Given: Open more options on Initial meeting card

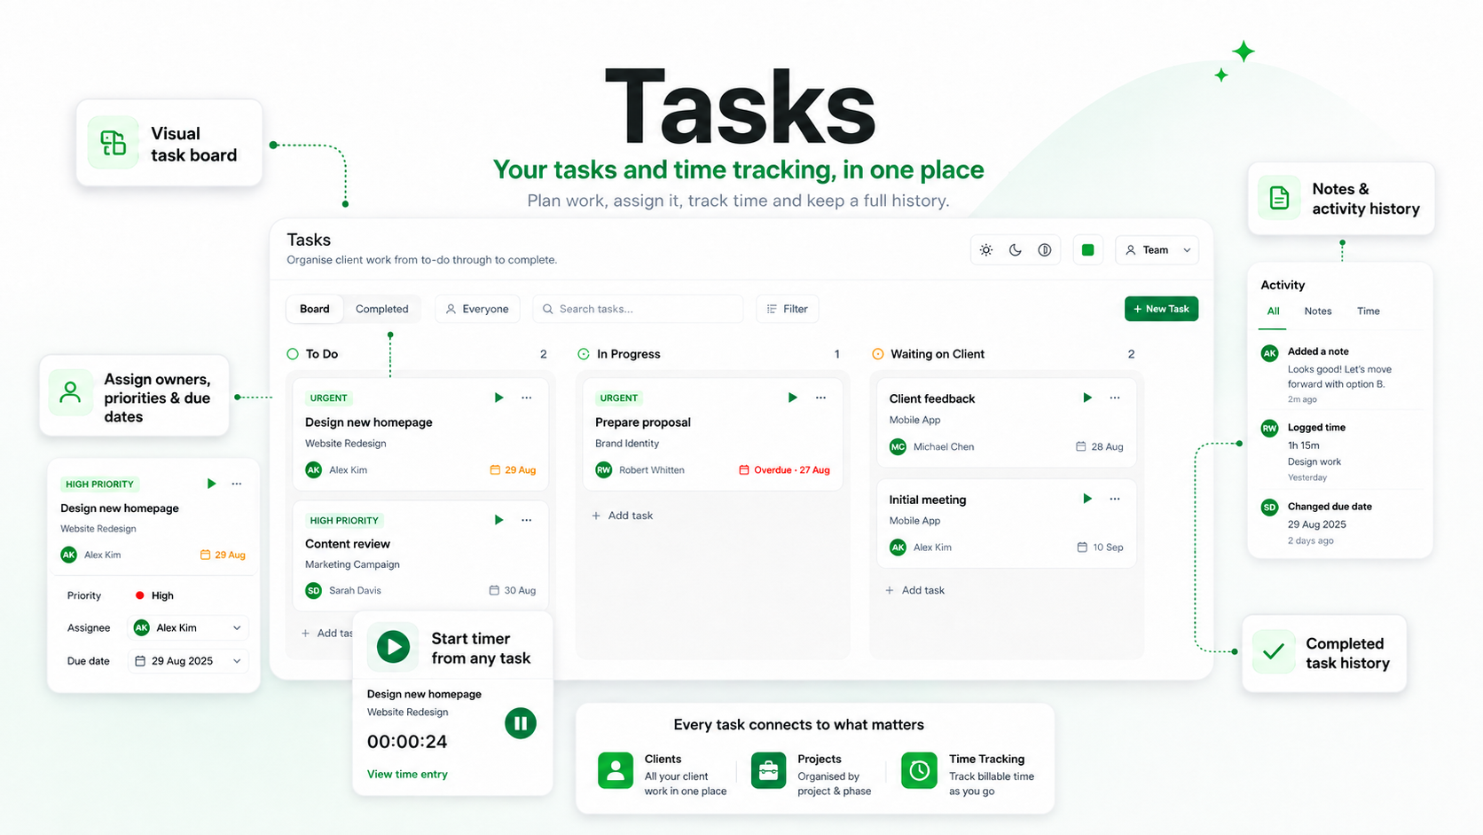Looking at the screenshot, I should pos(1115,499).
